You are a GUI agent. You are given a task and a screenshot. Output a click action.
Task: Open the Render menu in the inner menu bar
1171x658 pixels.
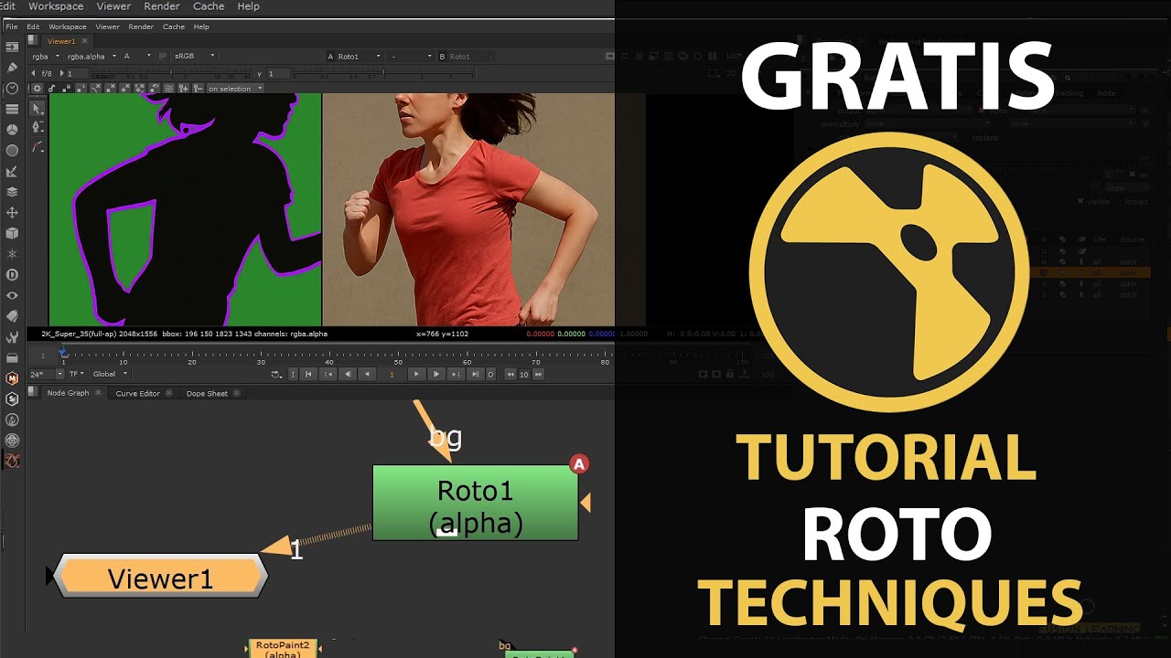[x=141, y=27]
